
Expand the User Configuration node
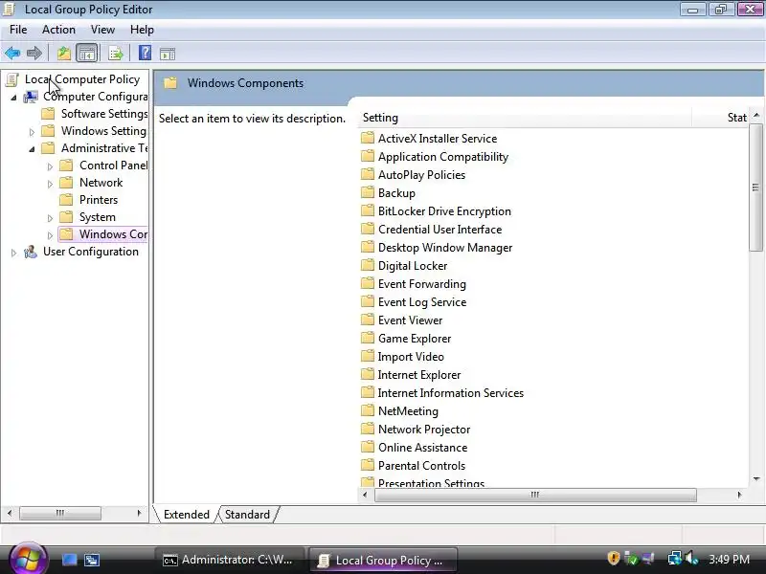(x=13, y=253)
